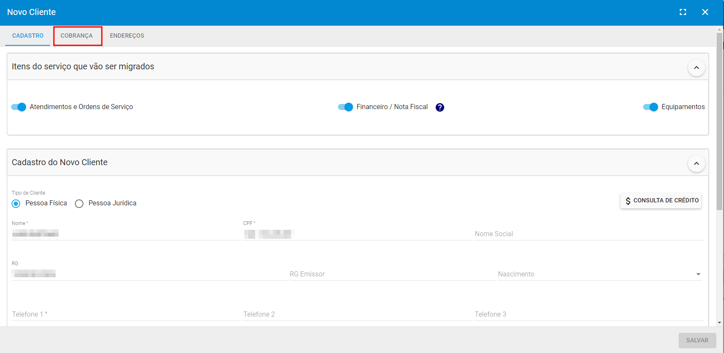Disable the Financeiro / Nota Fiscal switch
This screenshot has width=724, height=353.
(345, 107)
